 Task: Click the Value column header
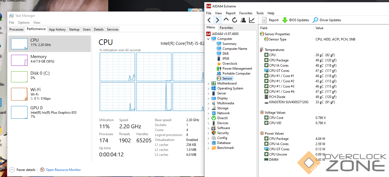click(351, 28)
